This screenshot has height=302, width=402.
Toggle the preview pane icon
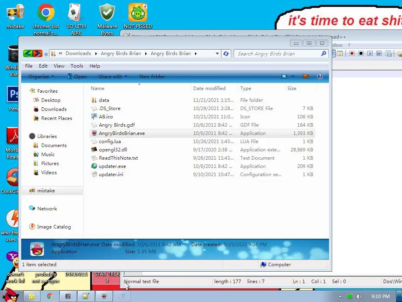pos(305,76)
